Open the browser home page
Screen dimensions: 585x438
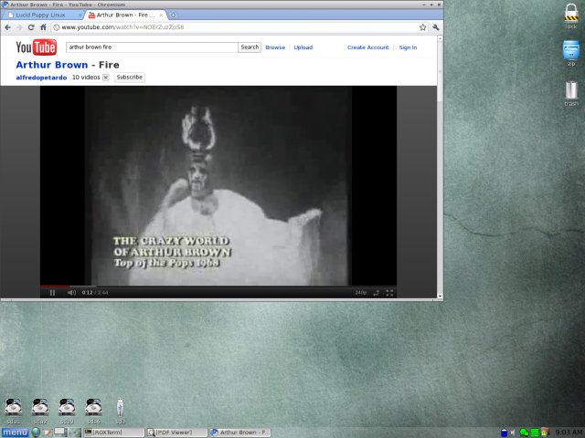[43, 27]
